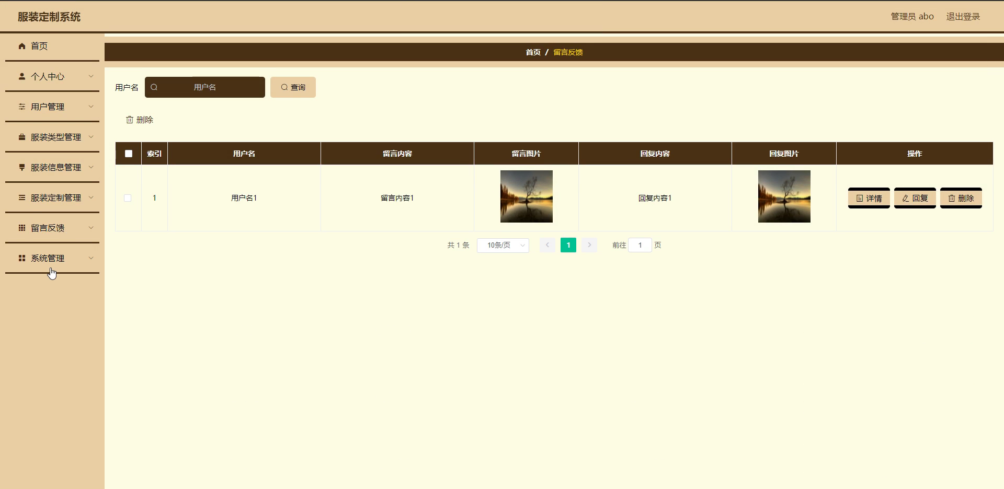This screenshot has height=489, width=1004.
Task: Click the 前往 page number input
Action: tap(640, 245)
